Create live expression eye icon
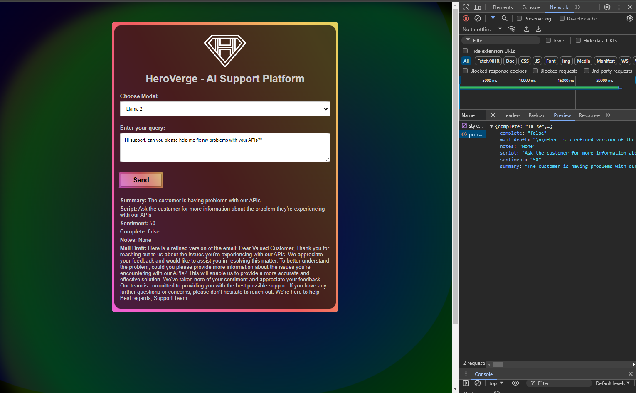Screen dimensions: 636x393 [x=515, y=383]
